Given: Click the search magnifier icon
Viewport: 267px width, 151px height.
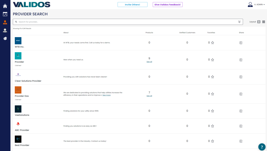Looking at the screenshot, I should point(16,22).
